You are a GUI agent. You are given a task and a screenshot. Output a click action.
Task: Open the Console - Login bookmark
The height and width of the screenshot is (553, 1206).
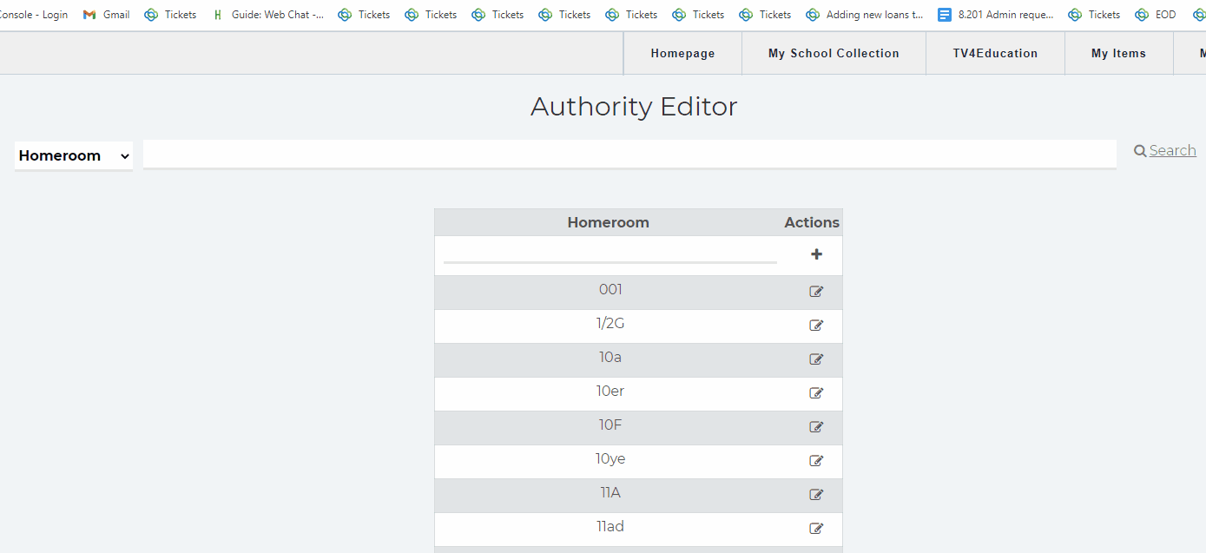[34, 15]
